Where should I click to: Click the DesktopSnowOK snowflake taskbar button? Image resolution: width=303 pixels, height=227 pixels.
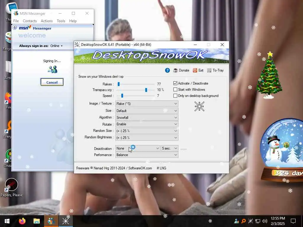(65, 221)
